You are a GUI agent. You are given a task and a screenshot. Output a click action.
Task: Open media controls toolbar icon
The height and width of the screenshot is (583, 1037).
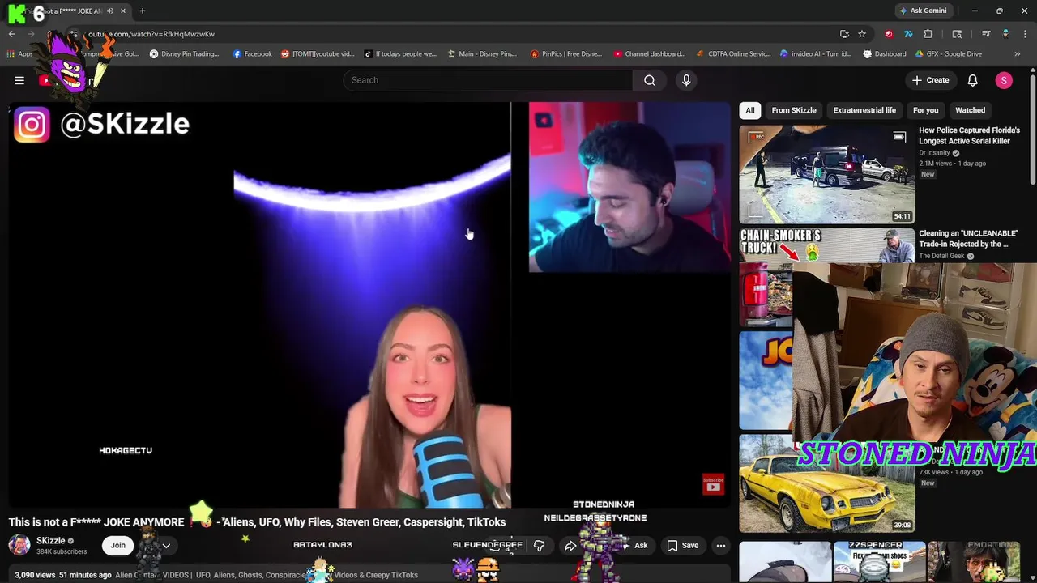(x=986, y=34)
